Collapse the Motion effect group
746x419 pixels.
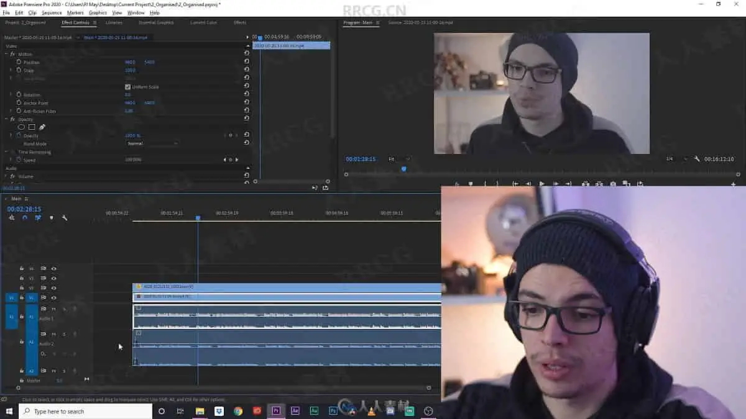pyautogui.click(x=6, y=54)
